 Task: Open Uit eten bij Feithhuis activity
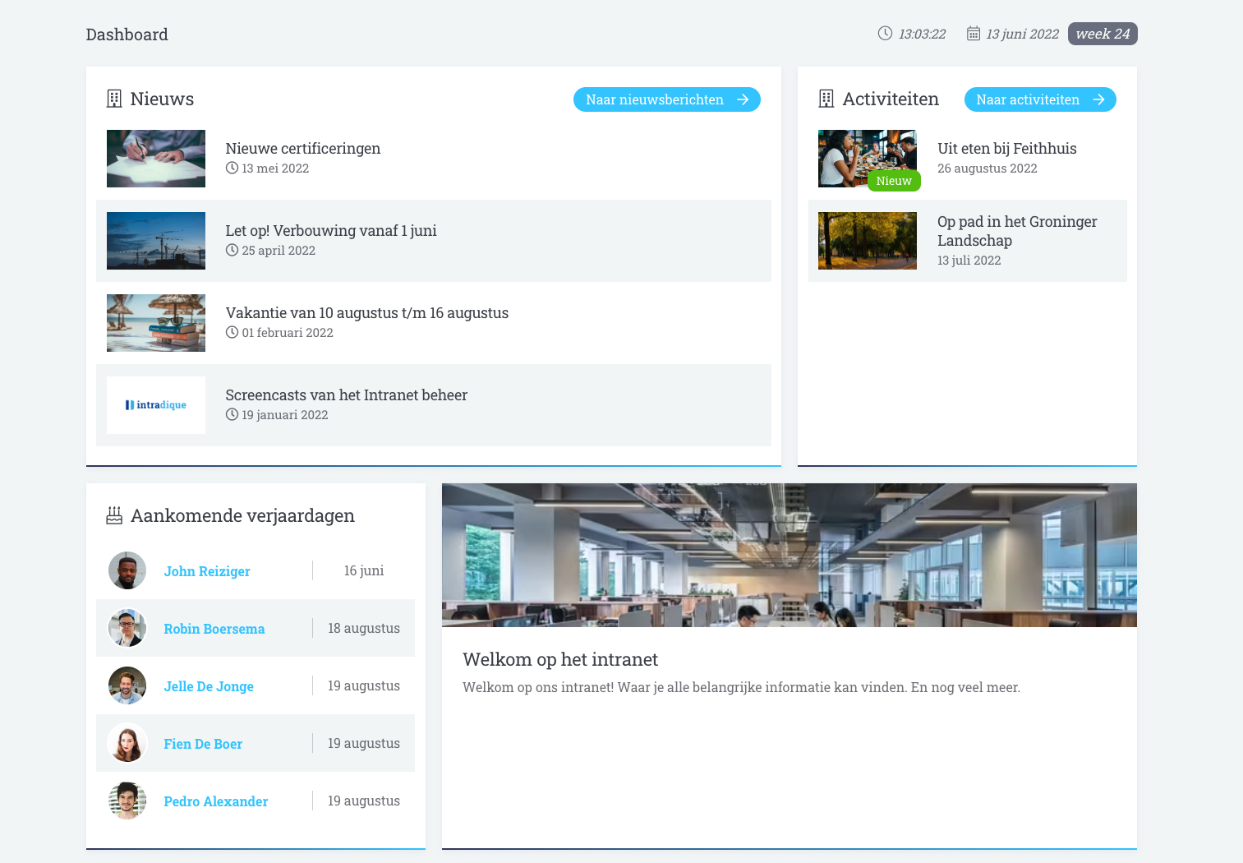1007,149
